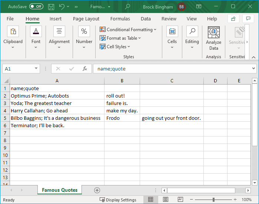The width and height of the screenshot is (259, 204).
Task: Click the formula bar input field
Action: (172, 69)
